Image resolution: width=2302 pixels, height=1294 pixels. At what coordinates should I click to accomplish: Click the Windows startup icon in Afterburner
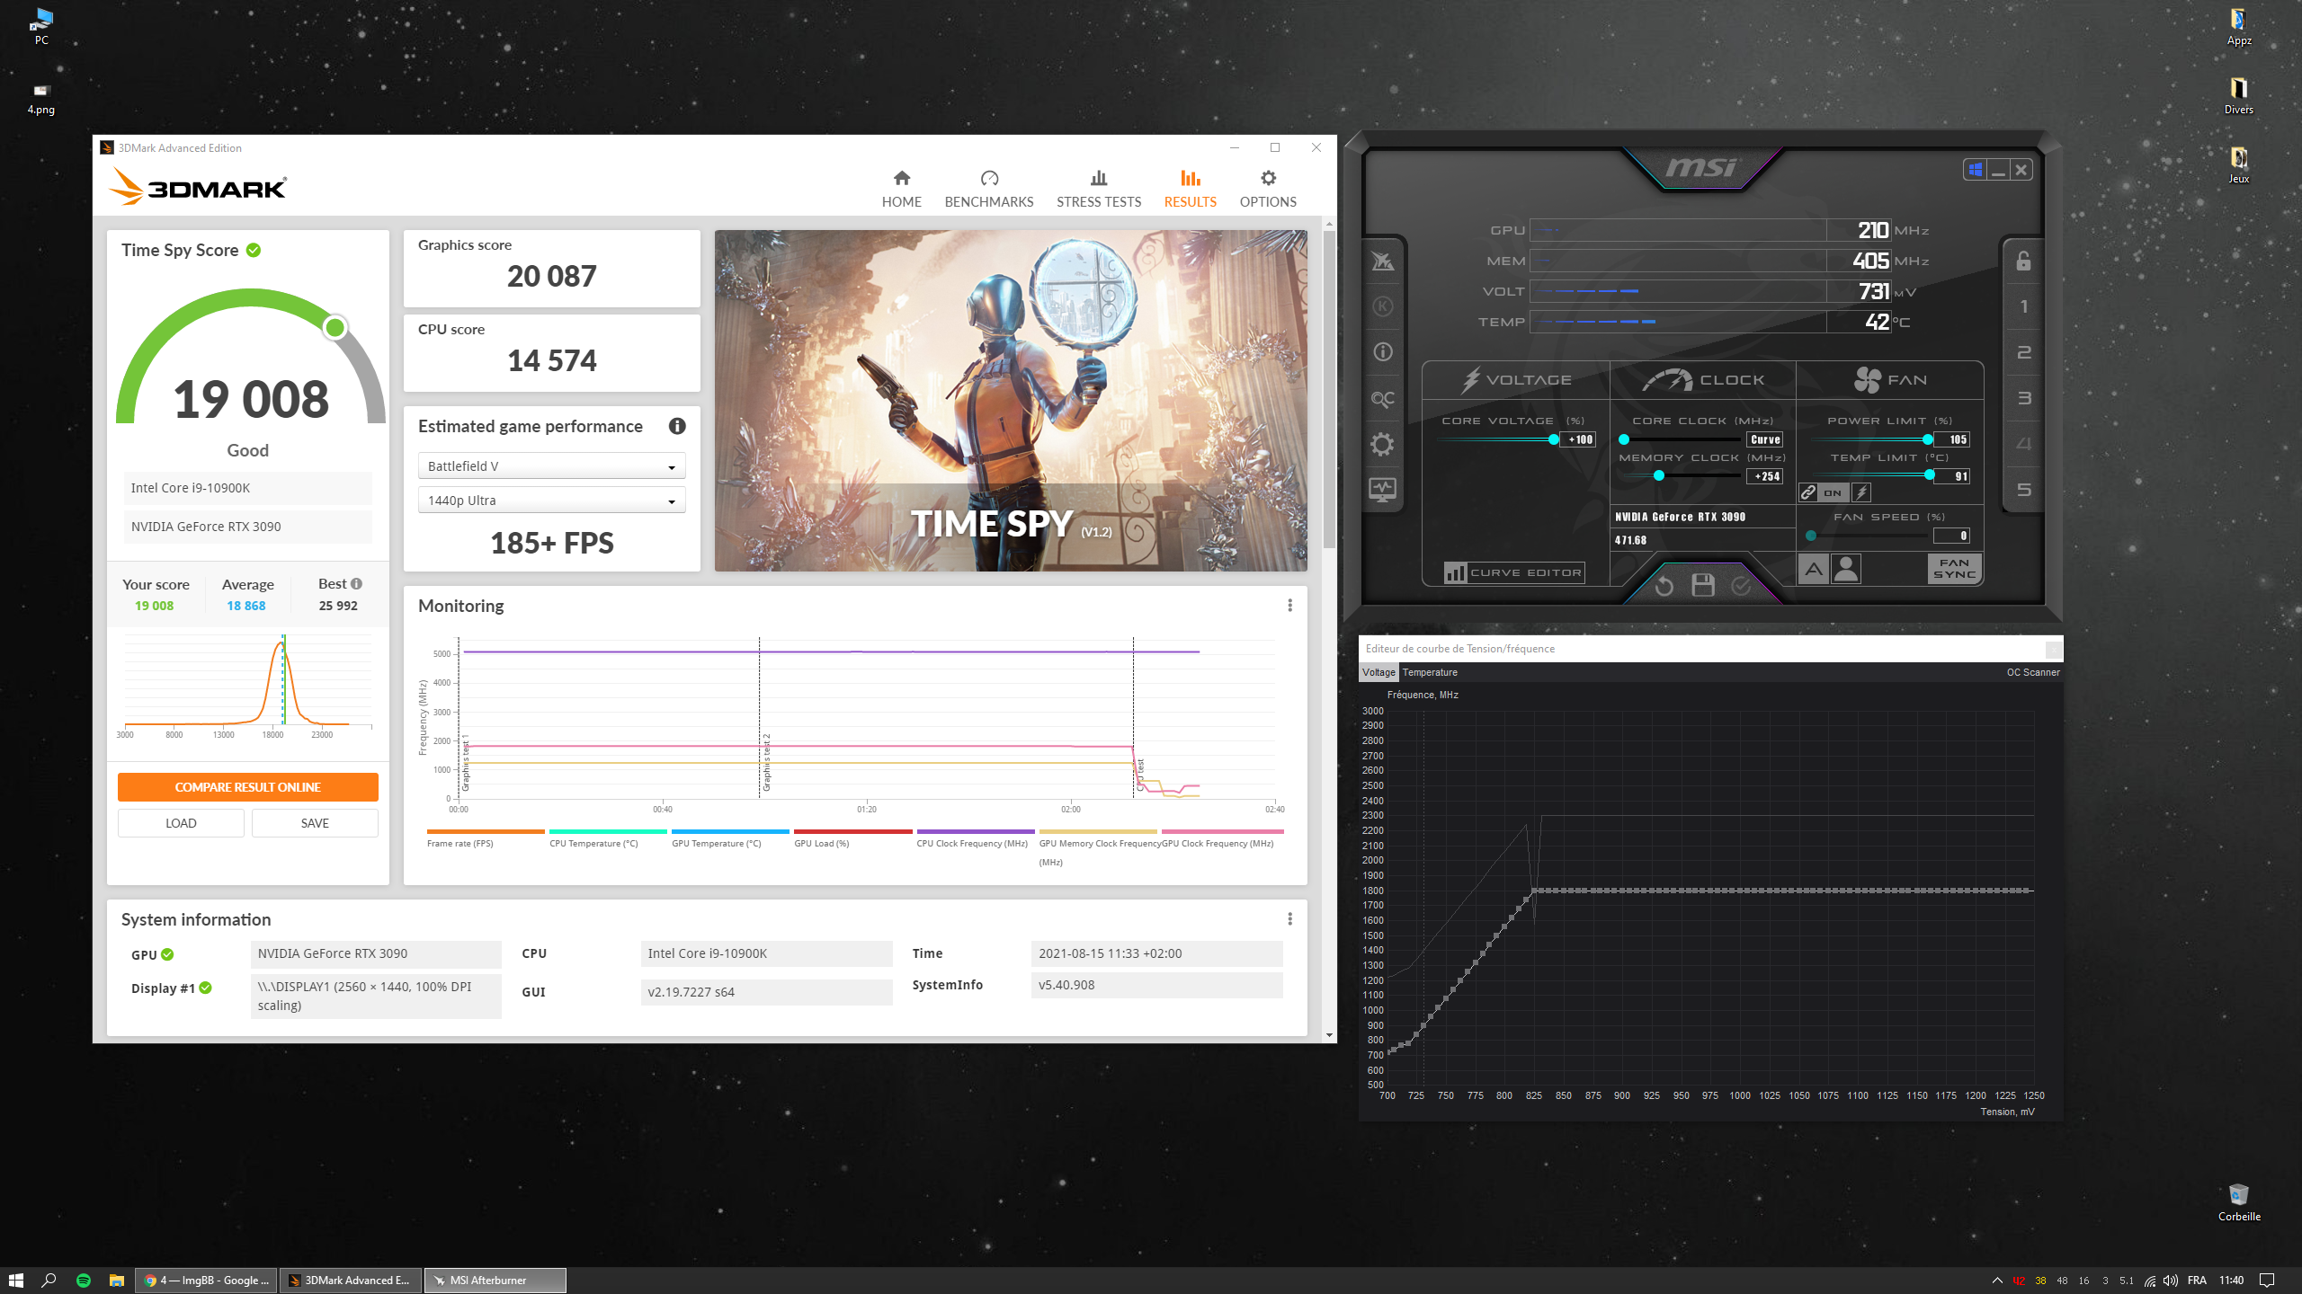(1975, 170)
